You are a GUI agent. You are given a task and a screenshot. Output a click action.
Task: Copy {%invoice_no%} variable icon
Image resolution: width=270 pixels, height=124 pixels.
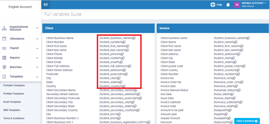click(234, 78)
